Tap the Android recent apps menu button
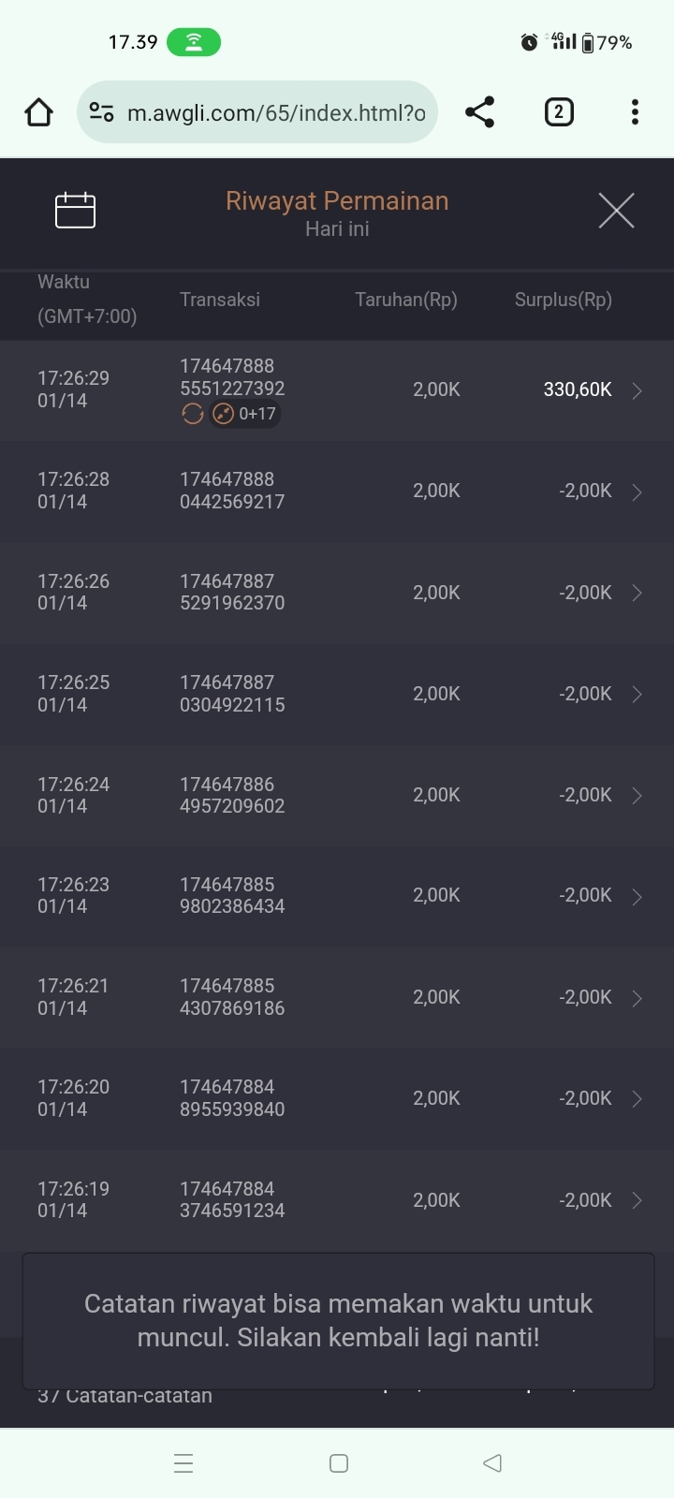674x1498 pixels. [x=183, y=1463]
